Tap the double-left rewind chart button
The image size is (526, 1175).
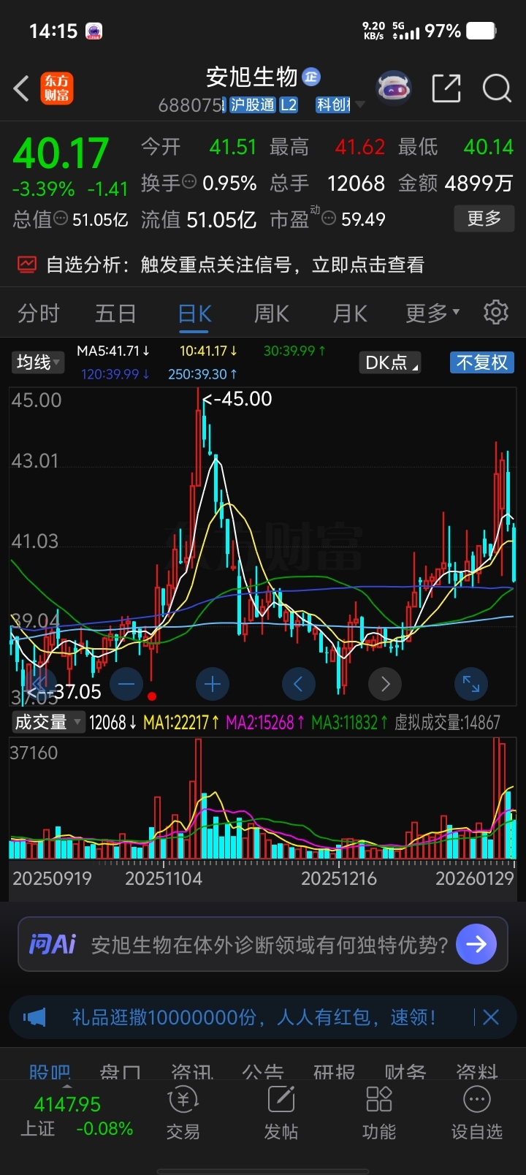point(40,684)
